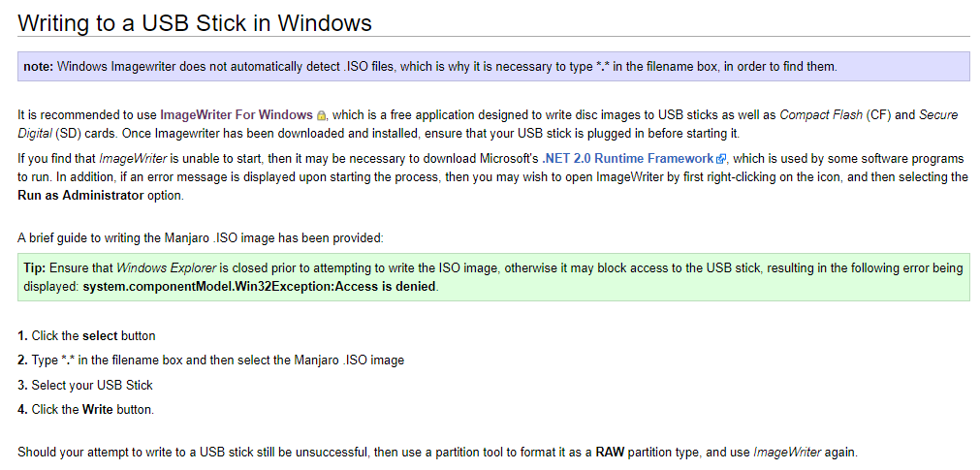
Task: Click the padlock icon after ImageWriter For Windows
Action: [321, 115]
